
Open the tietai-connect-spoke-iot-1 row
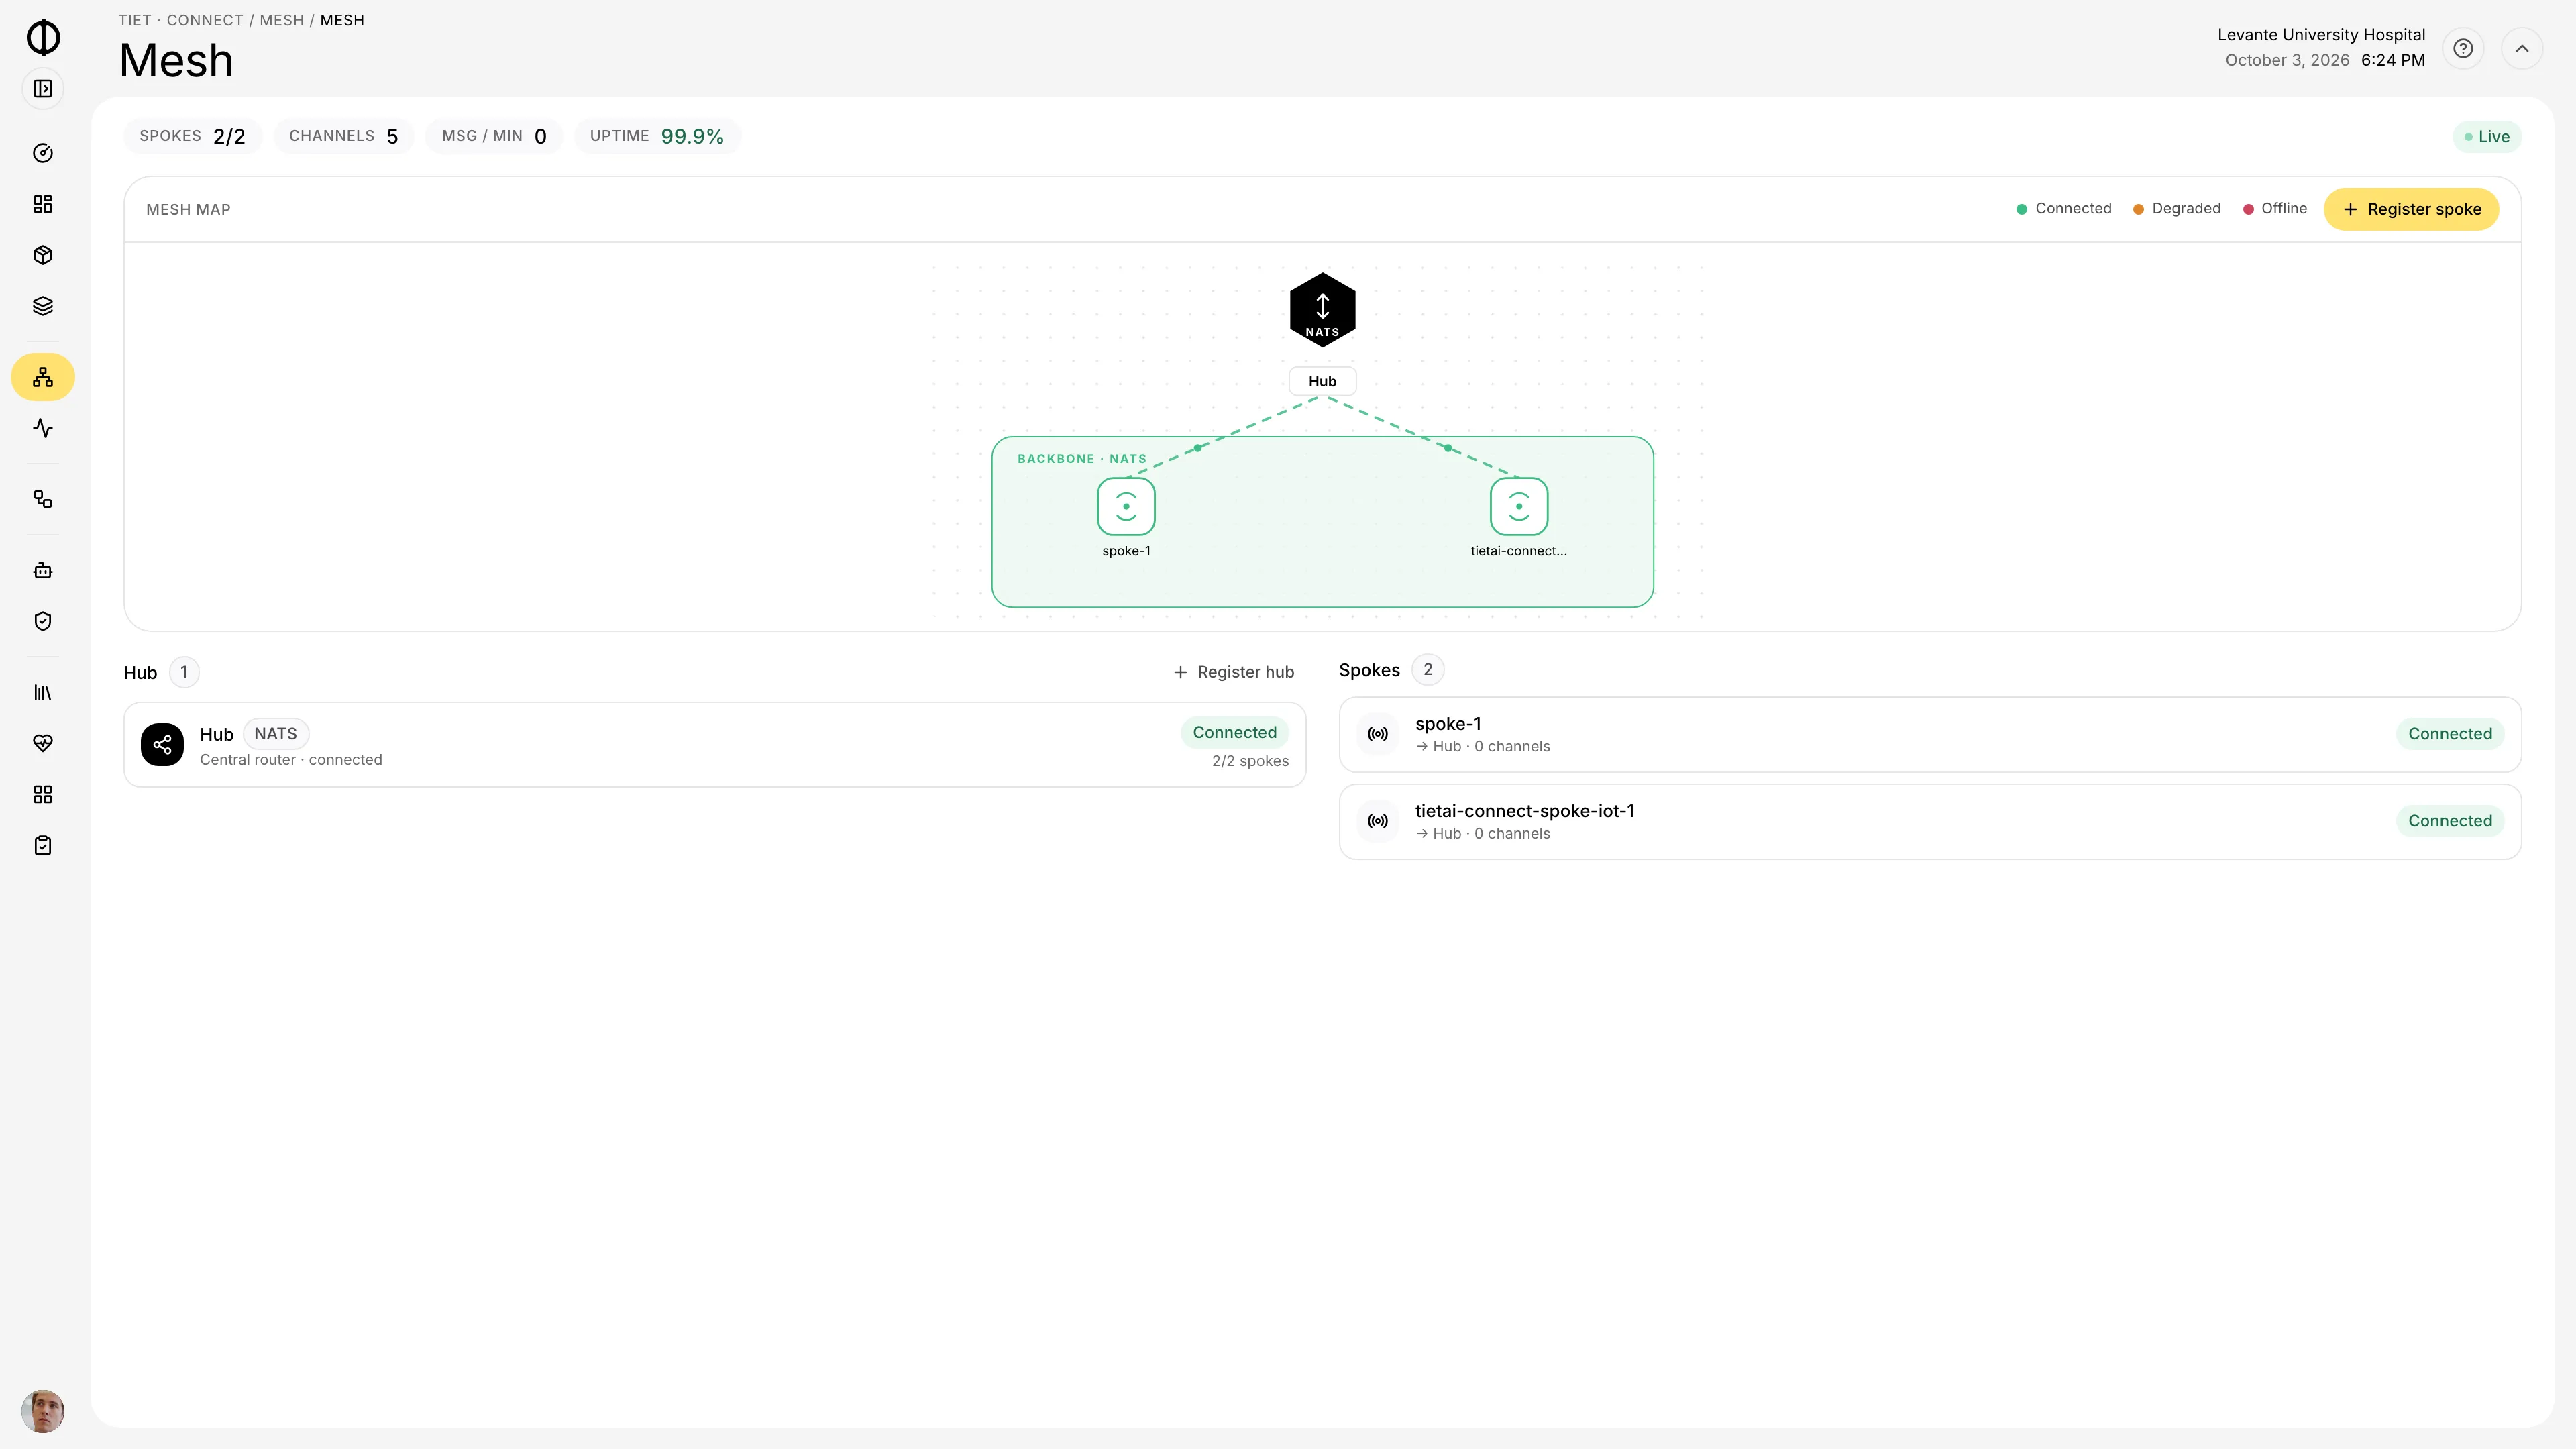[1930, 821]
